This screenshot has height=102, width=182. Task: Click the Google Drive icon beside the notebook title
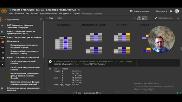(11, 10)
